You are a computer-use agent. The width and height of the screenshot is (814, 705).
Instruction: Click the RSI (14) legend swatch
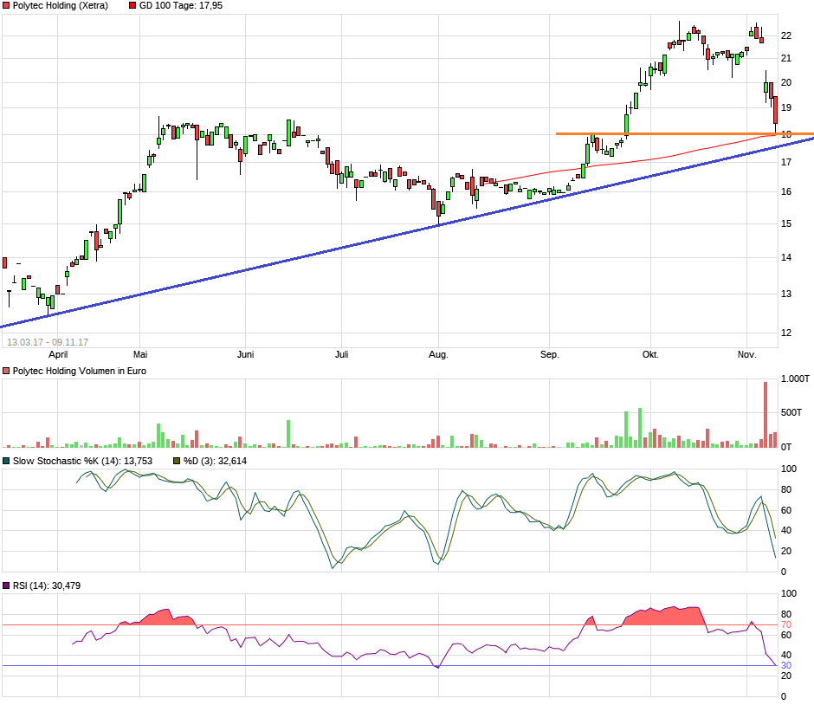(x=7, y=586)
